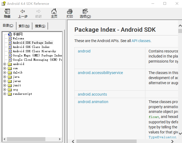
Task: Open the android.animation package link
Action: click(x=93, y=102)
